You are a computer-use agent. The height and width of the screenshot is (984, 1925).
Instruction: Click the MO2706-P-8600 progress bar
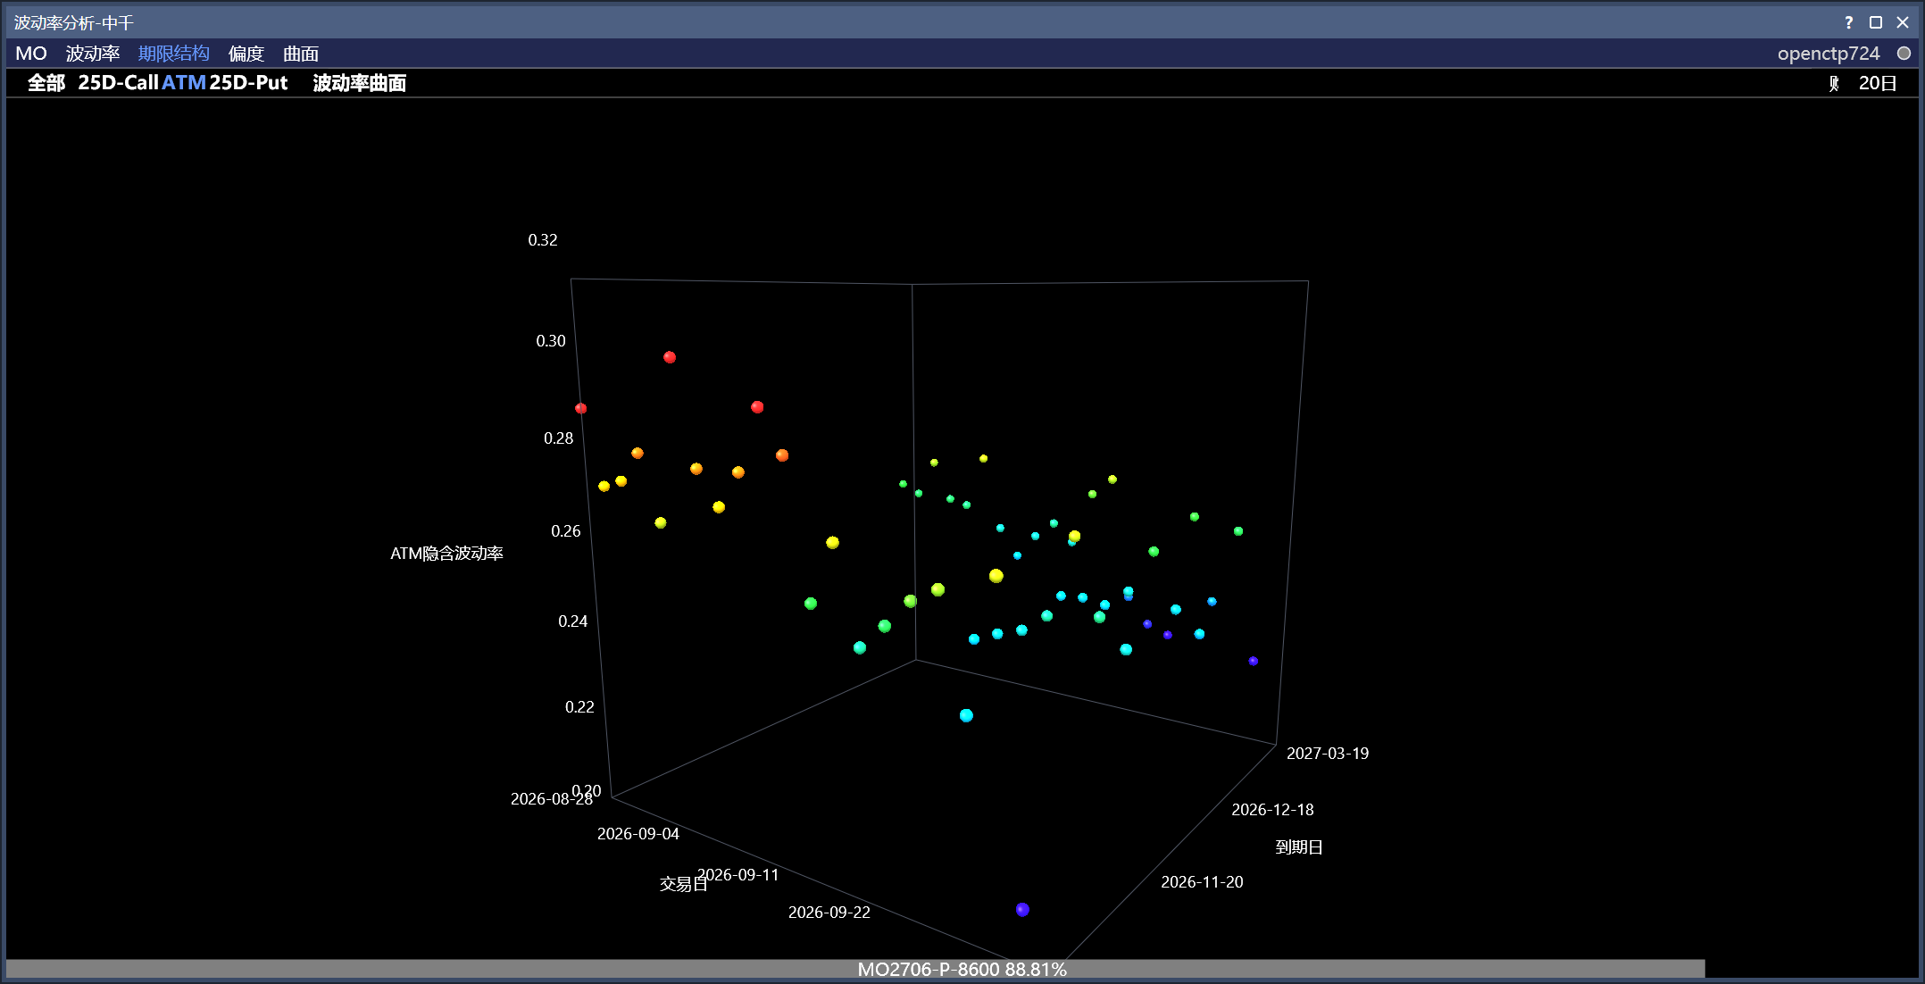(855, 969)
